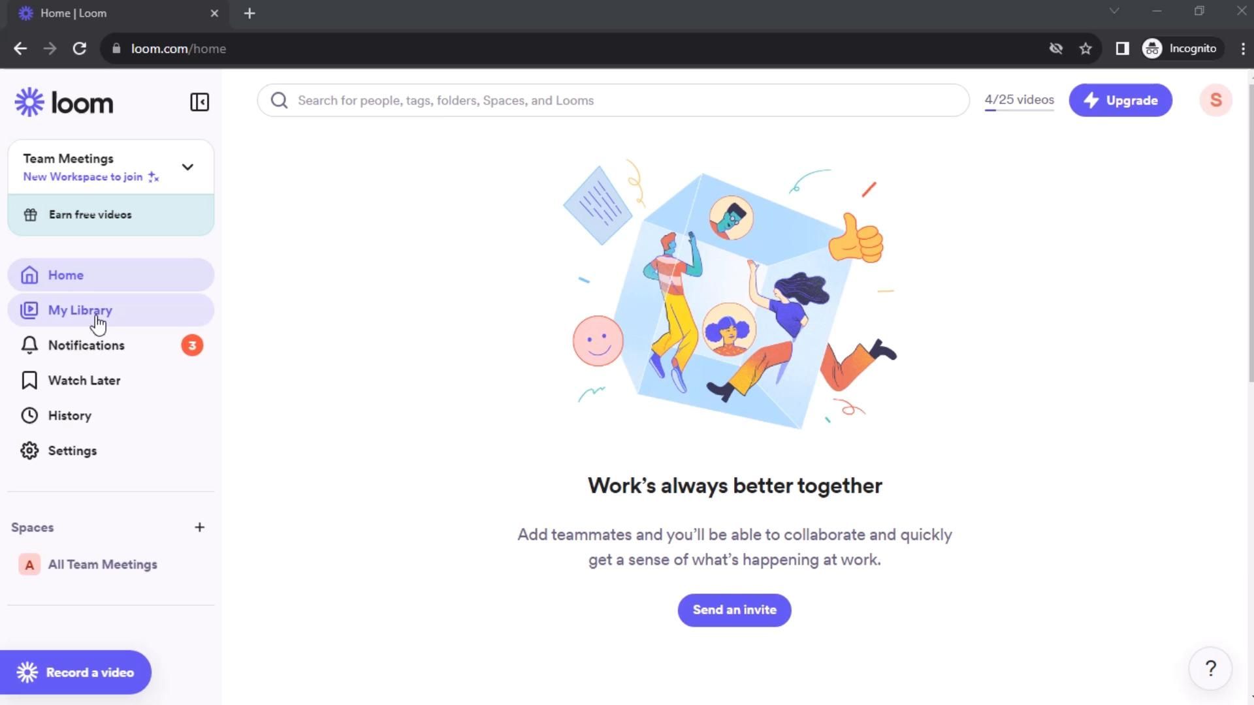Click Send an invite button
The image size is (1254, 705).
tap(734, 610)
